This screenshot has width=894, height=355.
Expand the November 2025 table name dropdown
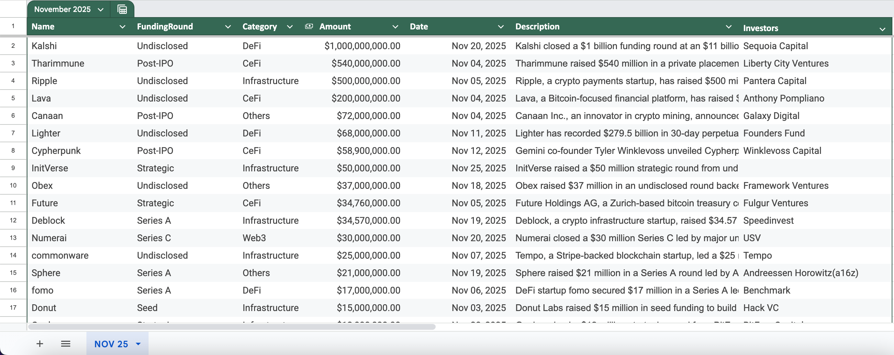(x=101, y=10)
